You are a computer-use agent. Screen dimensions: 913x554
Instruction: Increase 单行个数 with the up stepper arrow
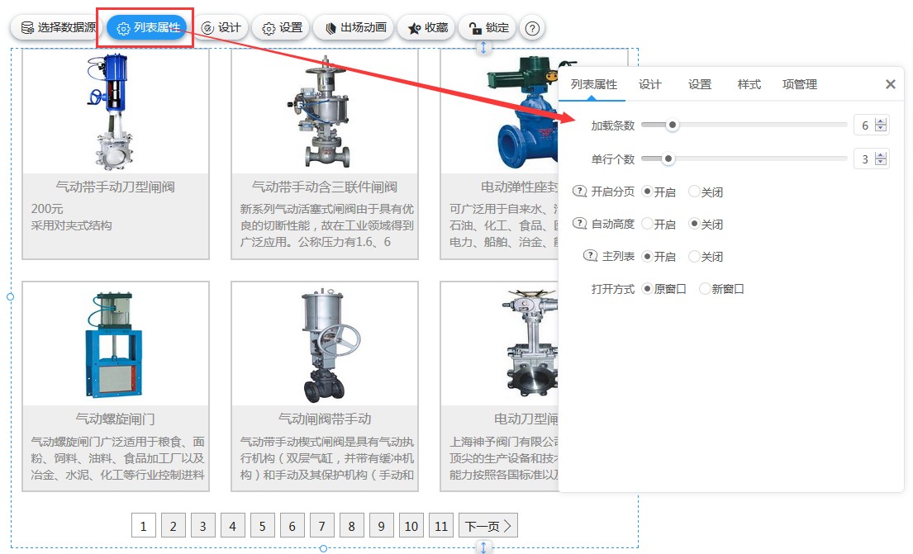coord(881,154)
